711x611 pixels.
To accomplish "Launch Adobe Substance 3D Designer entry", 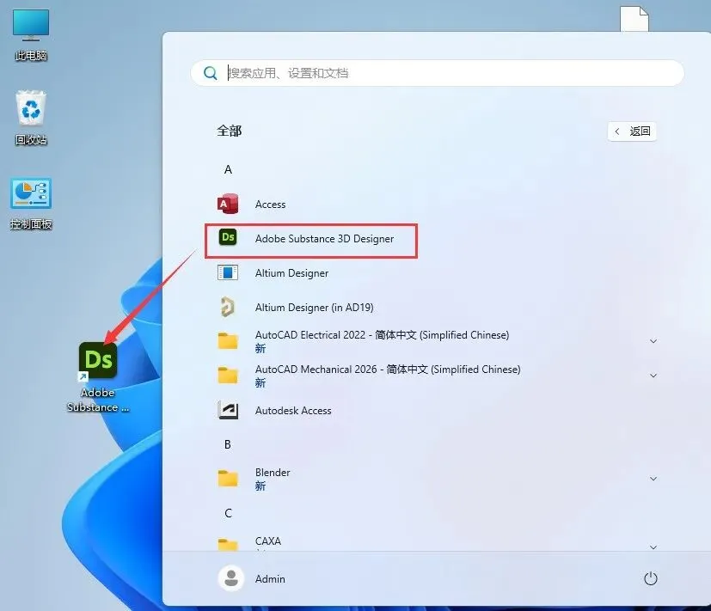I will 324,238.
